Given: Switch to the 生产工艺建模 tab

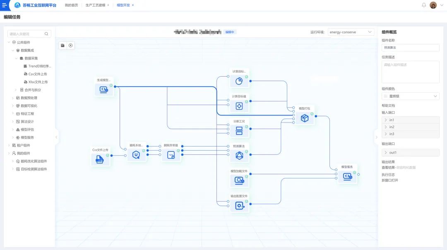Looking at the screenshot, I should pyautogui.click(x=95, y=5).
